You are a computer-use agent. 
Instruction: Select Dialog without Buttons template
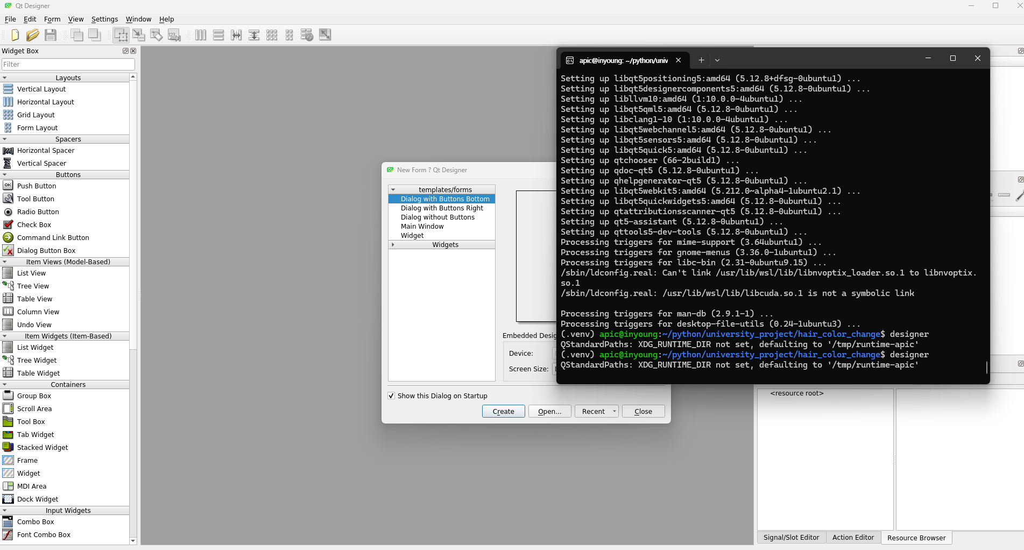coord(437,217)
